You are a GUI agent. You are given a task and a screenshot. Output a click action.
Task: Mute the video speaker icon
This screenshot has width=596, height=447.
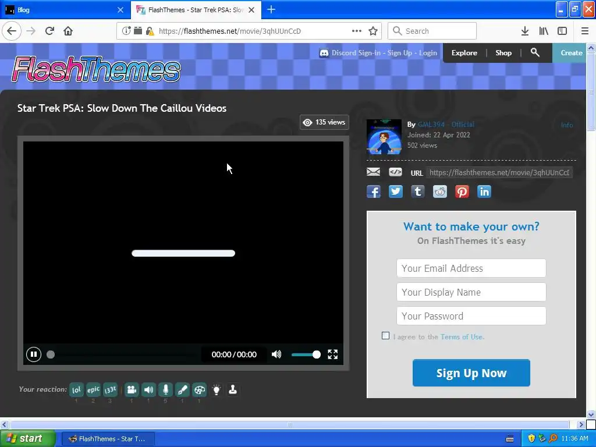276,354
